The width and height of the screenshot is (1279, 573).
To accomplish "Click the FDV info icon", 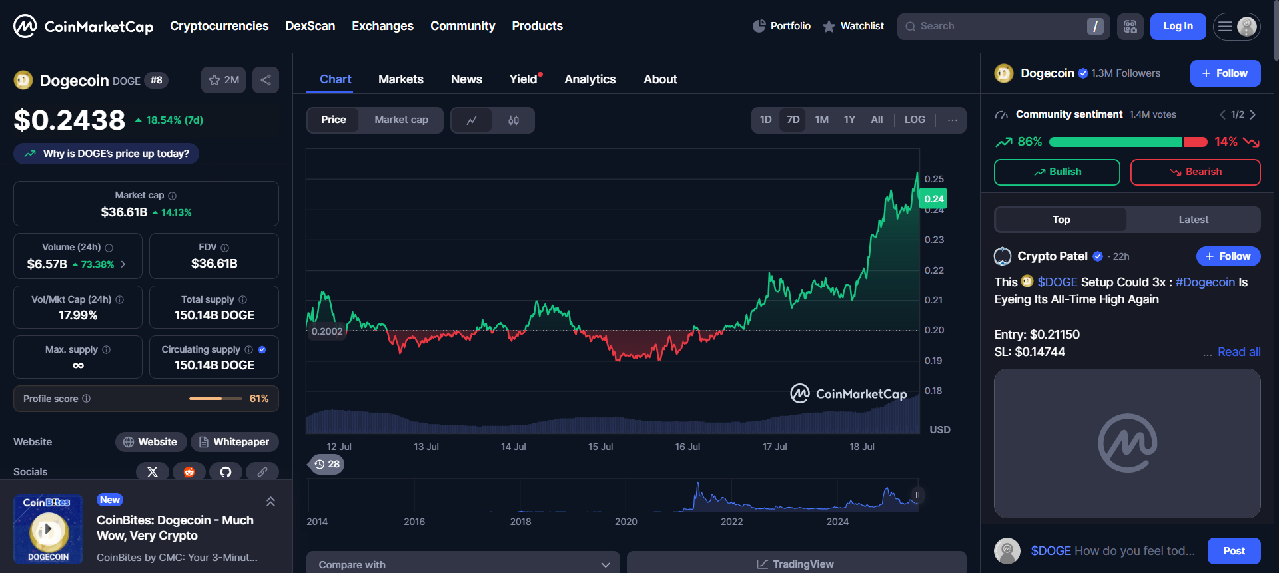I will pyautogui.click(x=225, y=248).
